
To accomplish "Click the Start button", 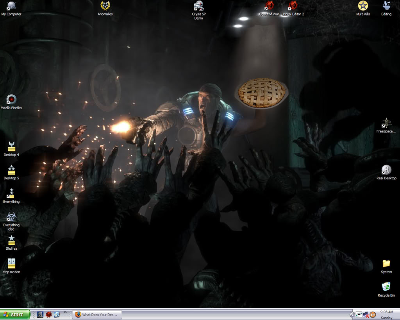I will coord(15,315).
